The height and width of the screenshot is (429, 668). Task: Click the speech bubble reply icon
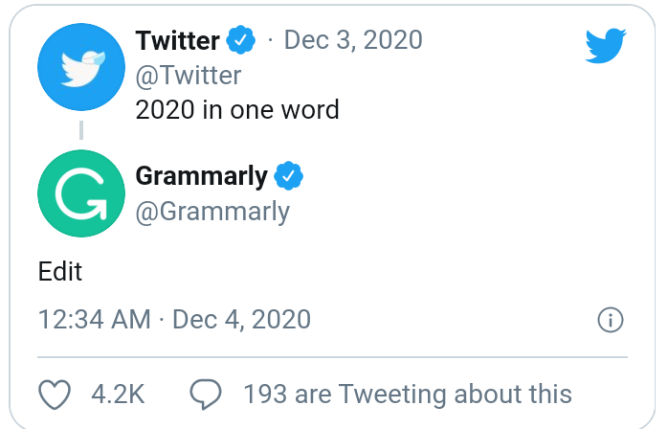tap(206, 394)
